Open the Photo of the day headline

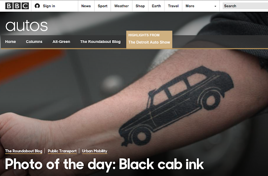(104, 164)
